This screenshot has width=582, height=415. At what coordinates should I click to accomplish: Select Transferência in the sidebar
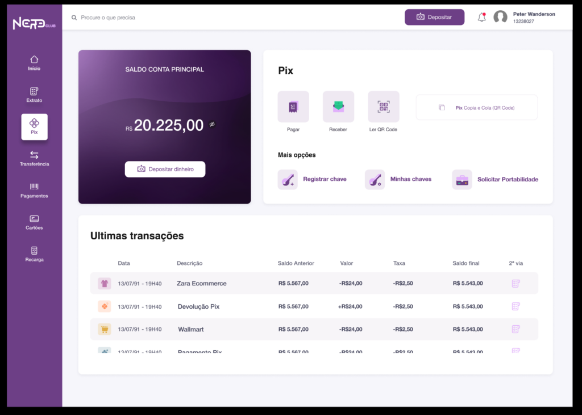pyautogui.click(x=34, y=159)
